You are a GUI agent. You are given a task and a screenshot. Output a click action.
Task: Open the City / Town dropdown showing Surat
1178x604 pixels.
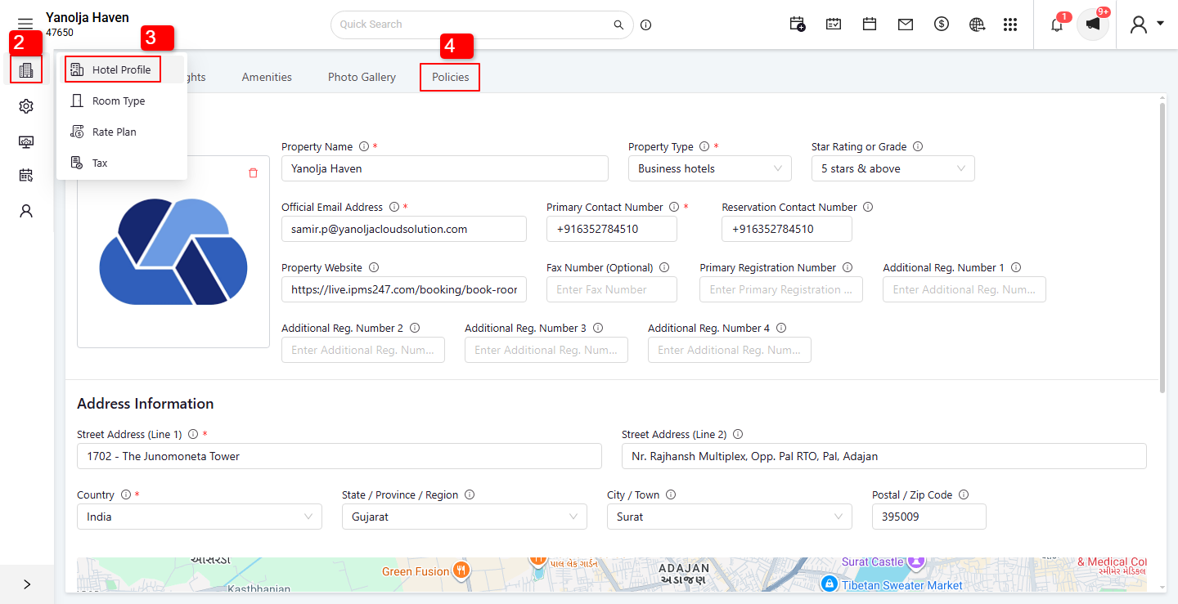(x=730, y=517)
